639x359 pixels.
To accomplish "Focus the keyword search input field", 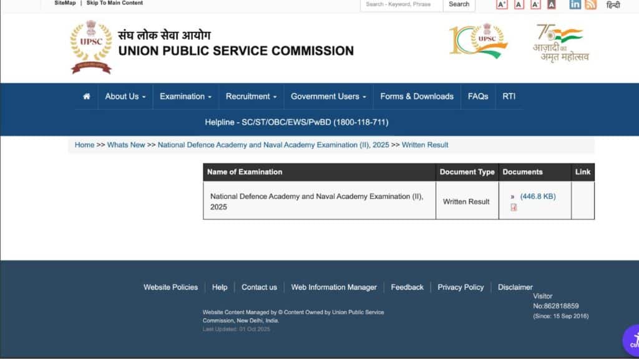I will (401, 4).
